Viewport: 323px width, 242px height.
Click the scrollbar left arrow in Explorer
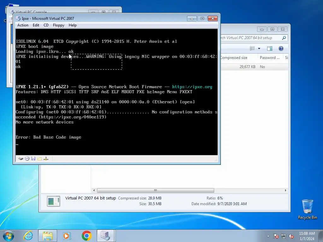pos(94,190)
